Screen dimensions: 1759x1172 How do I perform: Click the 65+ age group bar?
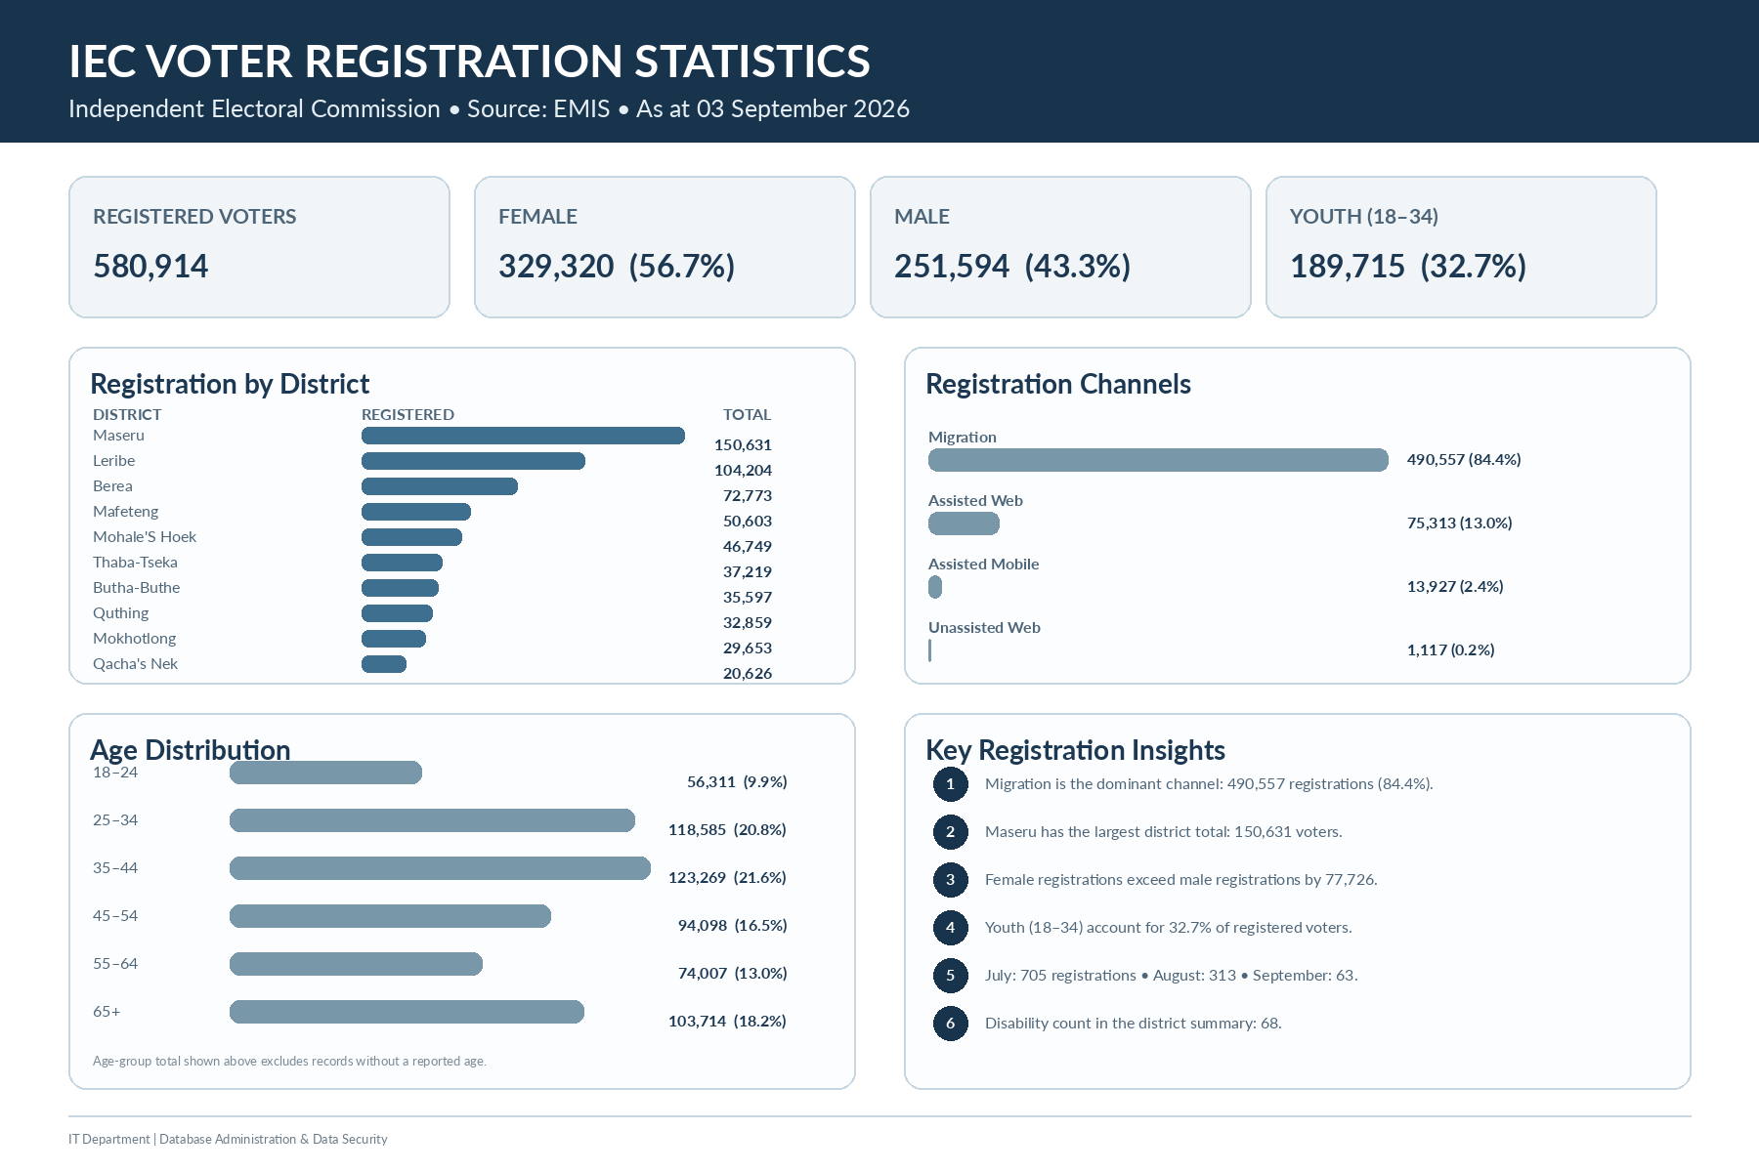click(x=407, y=1012)
